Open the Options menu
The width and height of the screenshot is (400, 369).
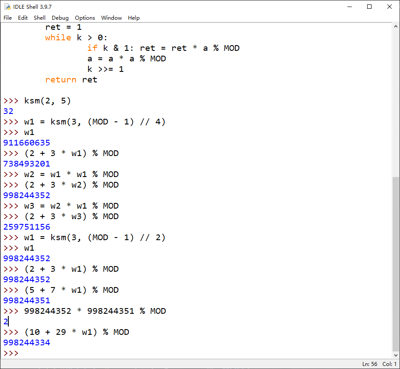(x=85, y=18)
